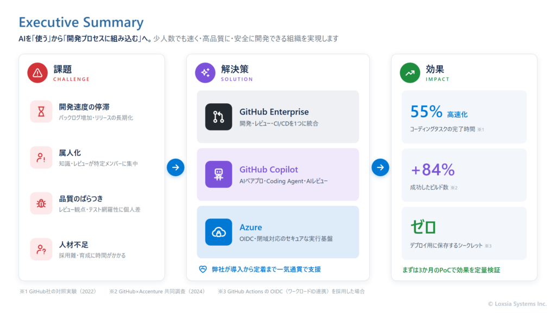
Task: Click the bug icon beside 品質のばらつき
Action: pyautogui.click(x=41, y=203)
